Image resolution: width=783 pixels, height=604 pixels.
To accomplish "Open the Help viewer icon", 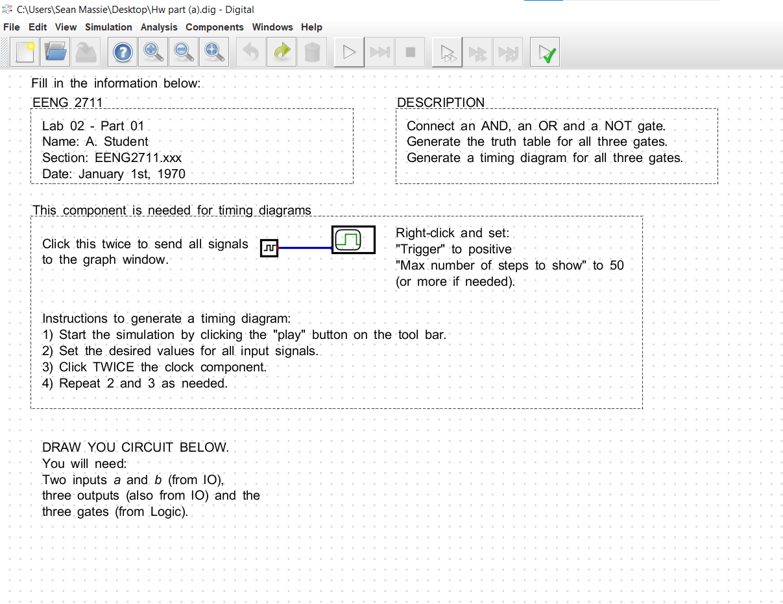I will click(122, 52).
